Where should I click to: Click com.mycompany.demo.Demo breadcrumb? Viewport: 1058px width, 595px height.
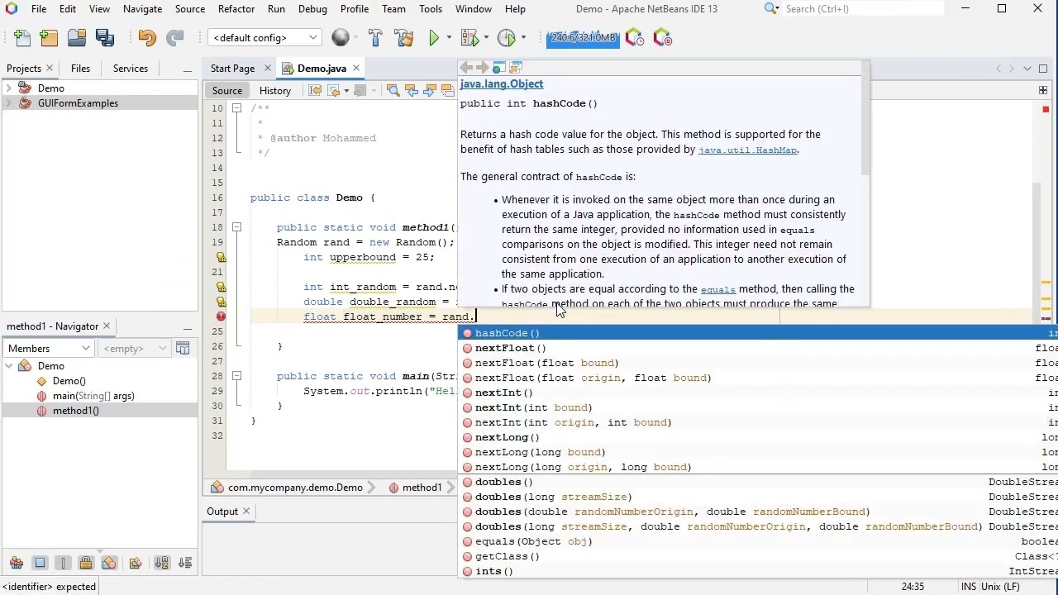tap(295, 488)
